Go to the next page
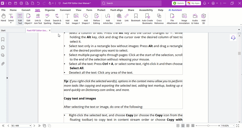 click(34, 126)
